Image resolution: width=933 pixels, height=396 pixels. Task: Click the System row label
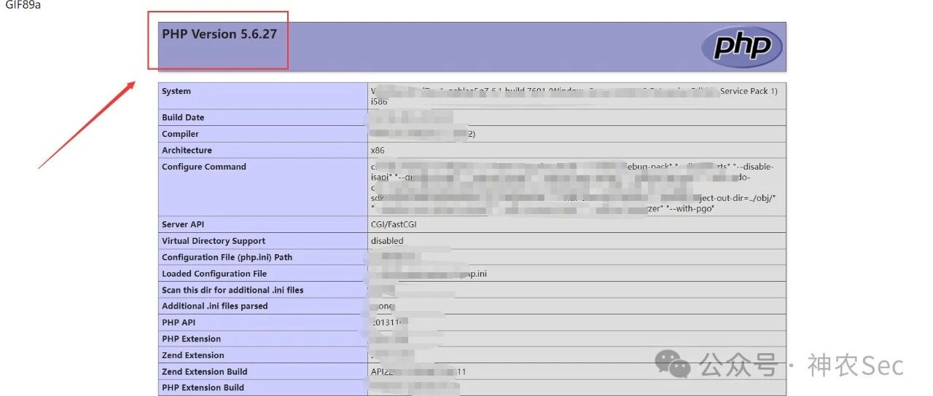pyautogui.click(x=176, y=91)
